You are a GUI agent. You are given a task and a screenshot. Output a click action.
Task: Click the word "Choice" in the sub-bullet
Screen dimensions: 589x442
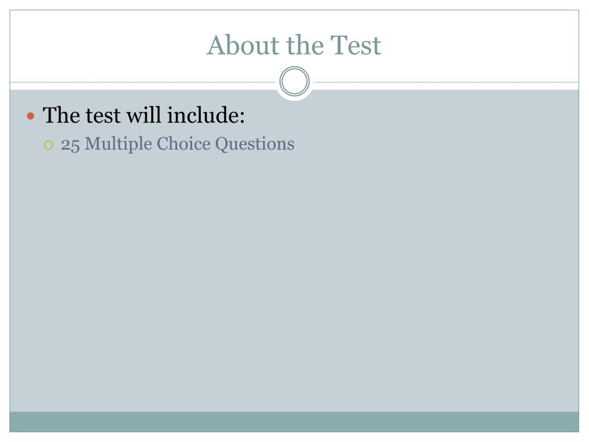point(183,143)
